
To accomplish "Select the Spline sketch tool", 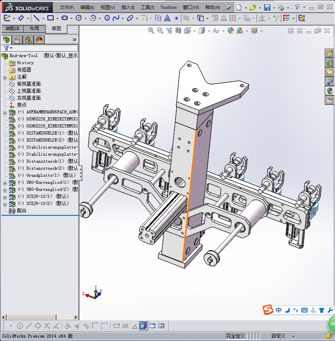I will pyautogui.click(x=116, y=18).
